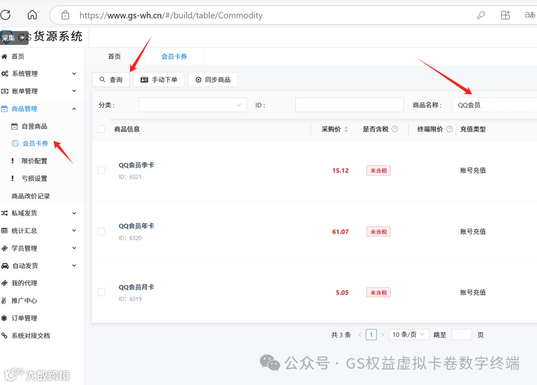The width and height of the screenshot is (537, 385).
Task: Check the QQ会员年卡 row checkbox
Action: 101,231
